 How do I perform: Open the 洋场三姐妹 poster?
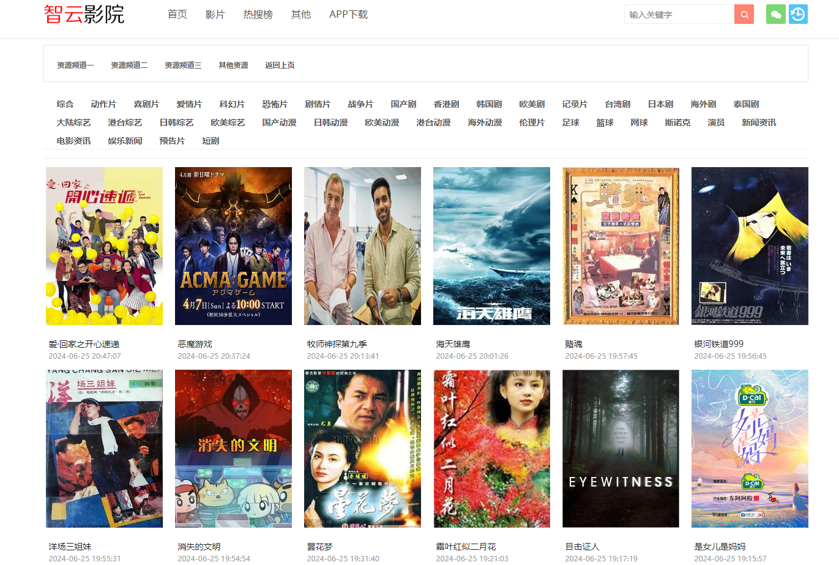tap(104, 449)
